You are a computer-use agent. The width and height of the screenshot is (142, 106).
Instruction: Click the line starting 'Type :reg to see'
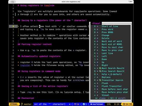point(55,92)
